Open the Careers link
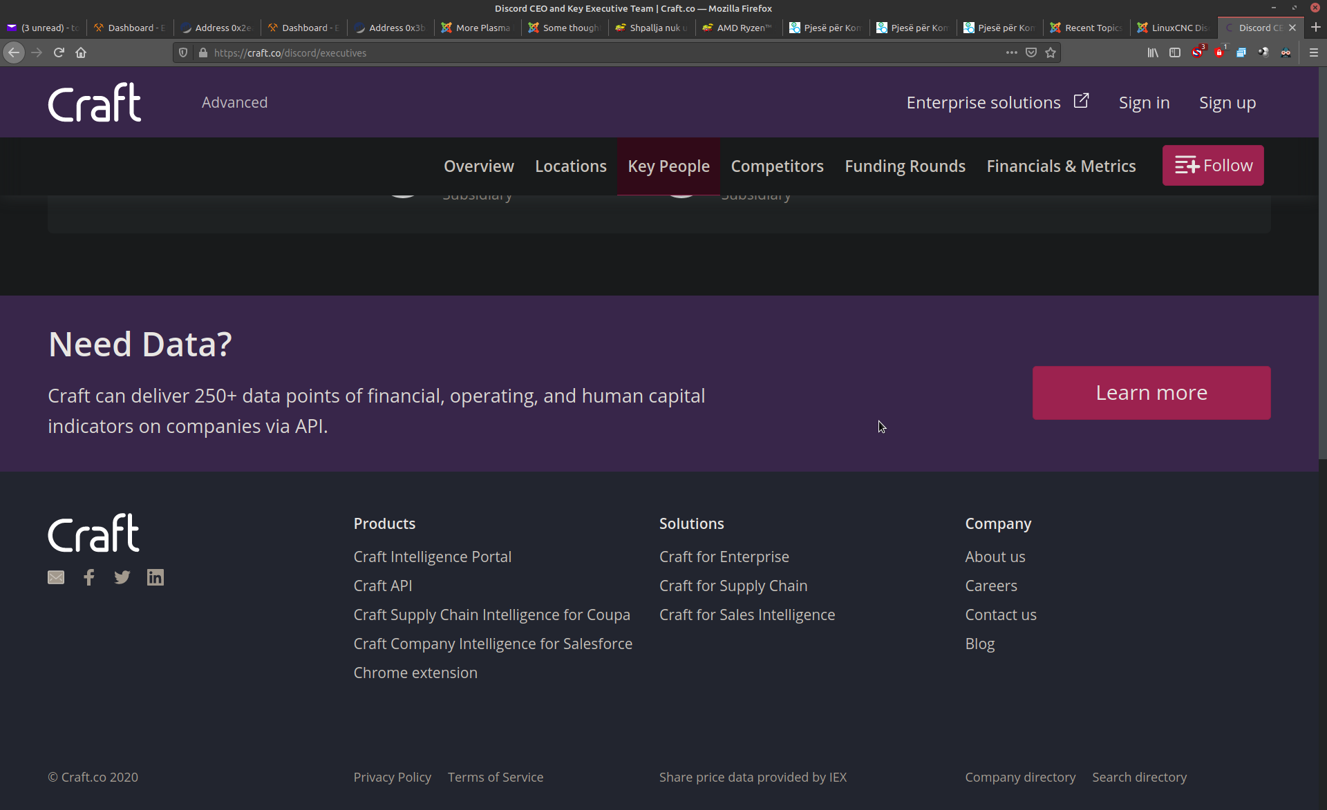 [x=991, y=586]
